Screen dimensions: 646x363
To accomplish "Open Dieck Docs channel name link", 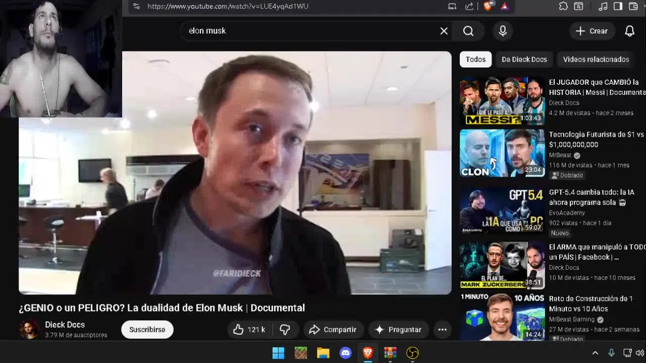I will [x=65, y=325].
